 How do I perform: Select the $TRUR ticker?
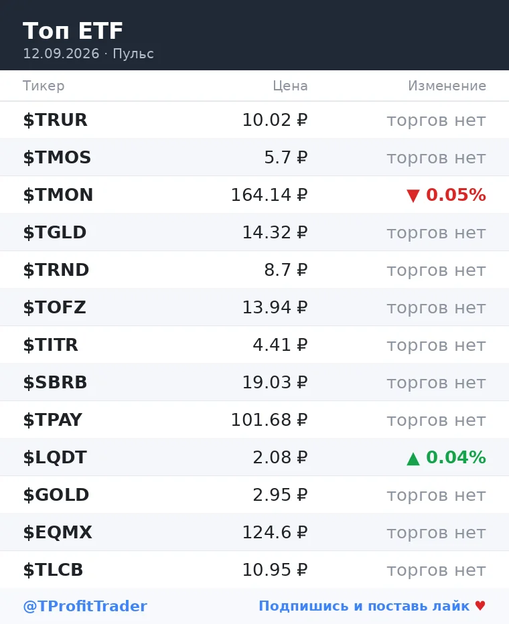click(x=55, y=120)
